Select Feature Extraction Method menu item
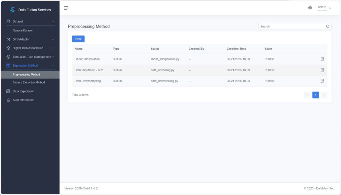341x195 pixels. pos(29,82)
